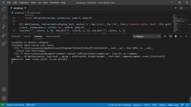Close the sample.py editor tab
The image size is (191, 107).
coord(25,8)
